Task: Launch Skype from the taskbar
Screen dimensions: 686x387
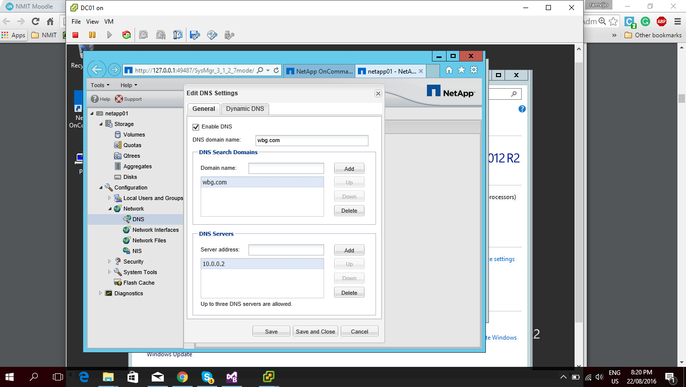Action: coord(207,376)
